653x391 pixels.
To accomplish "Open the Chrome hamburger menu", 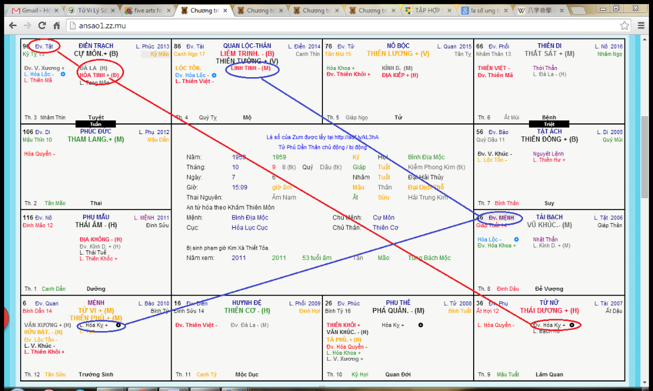I will [x=641, y=26].
